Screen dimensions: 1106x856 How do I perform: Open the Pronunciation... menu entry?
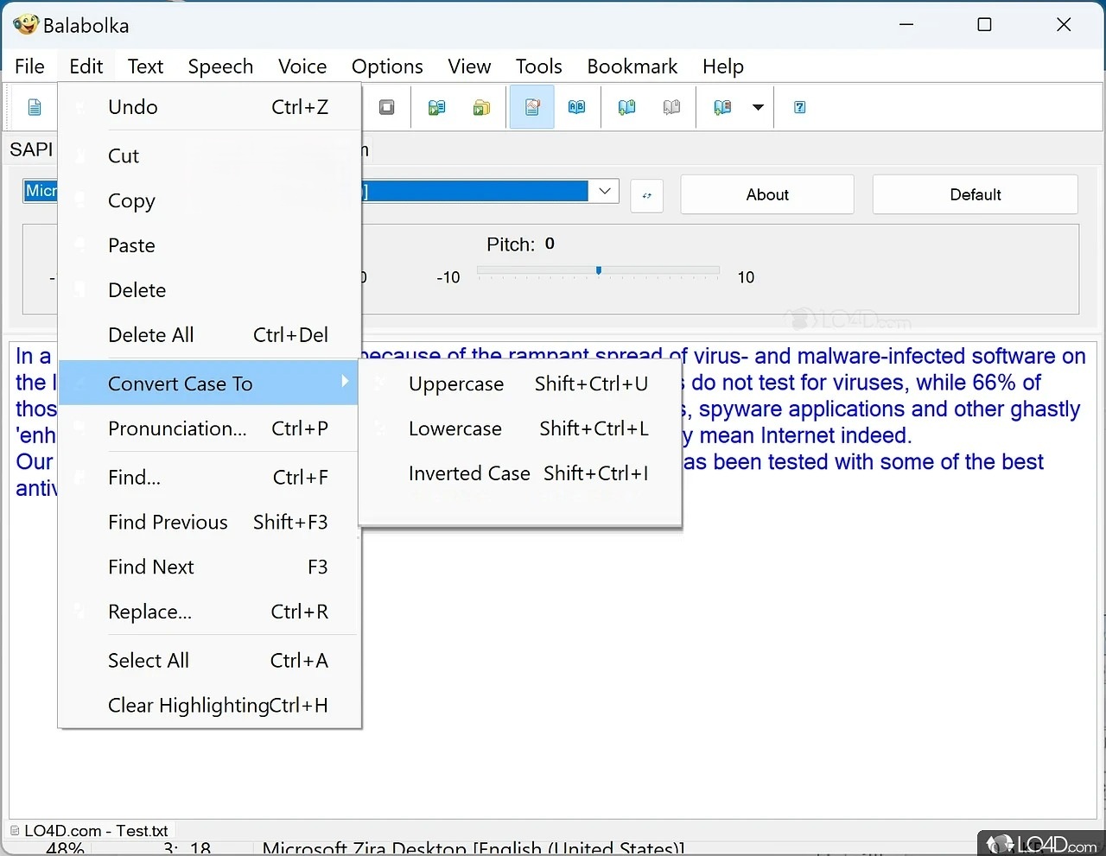(176, 428)
